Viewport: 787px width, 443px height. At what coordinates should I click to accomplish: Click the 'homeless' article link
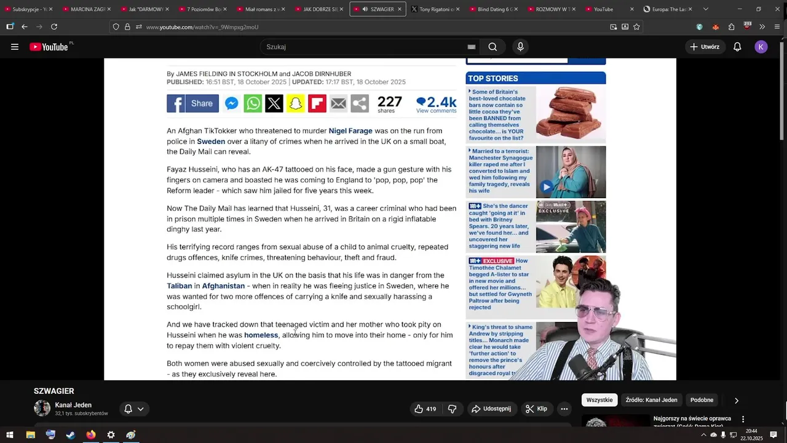pos(261,335)
